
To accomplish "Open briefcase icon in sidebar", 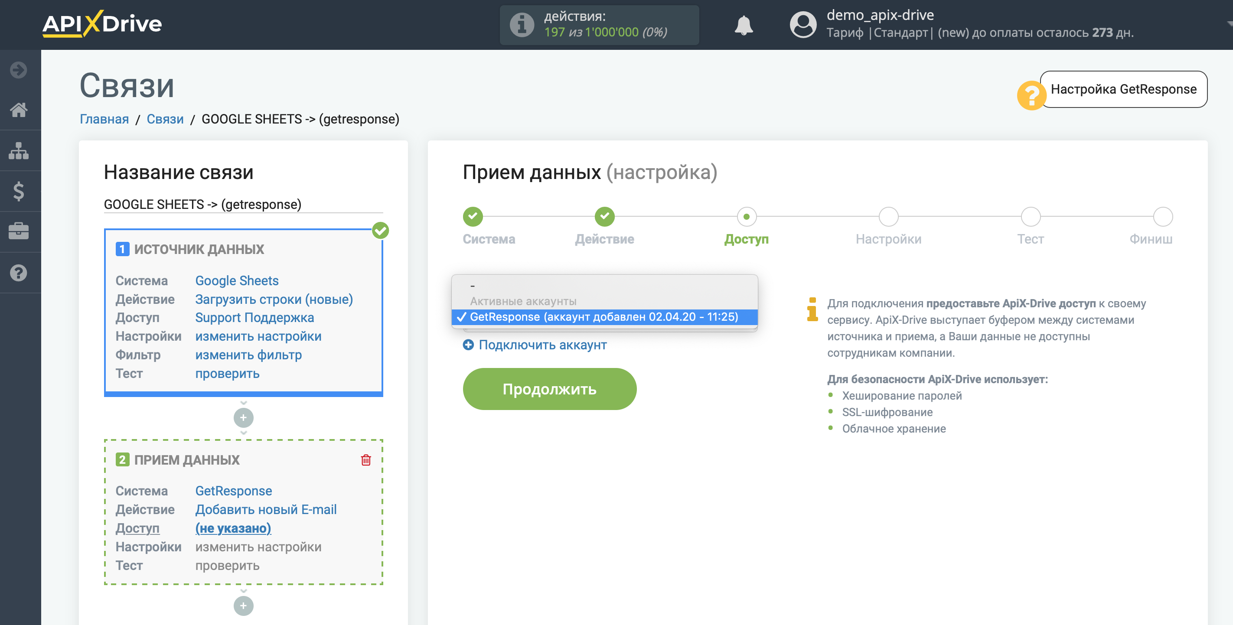I will (x=19, y=231).
